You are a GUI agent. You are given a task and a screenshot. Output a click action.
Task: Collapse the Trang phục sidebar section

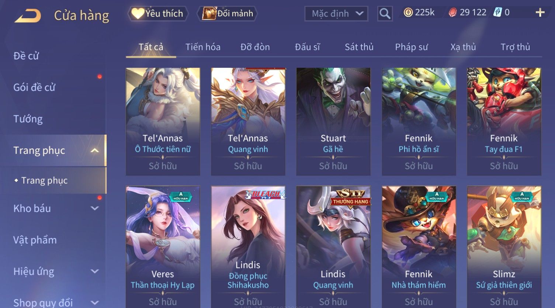95,150
